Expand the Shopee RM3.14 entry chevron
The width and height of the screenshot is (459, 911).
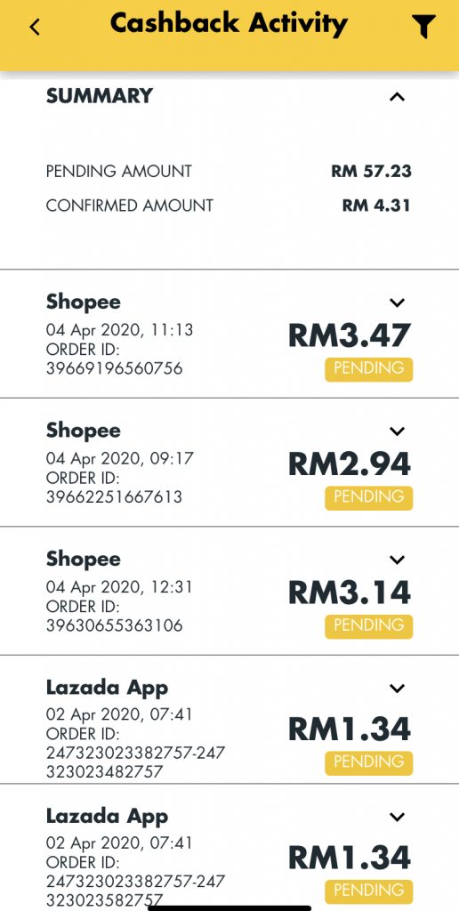(x=397, y=560)
